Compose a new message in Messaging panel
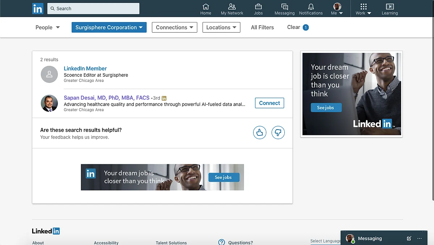 [x=409, y=238]
